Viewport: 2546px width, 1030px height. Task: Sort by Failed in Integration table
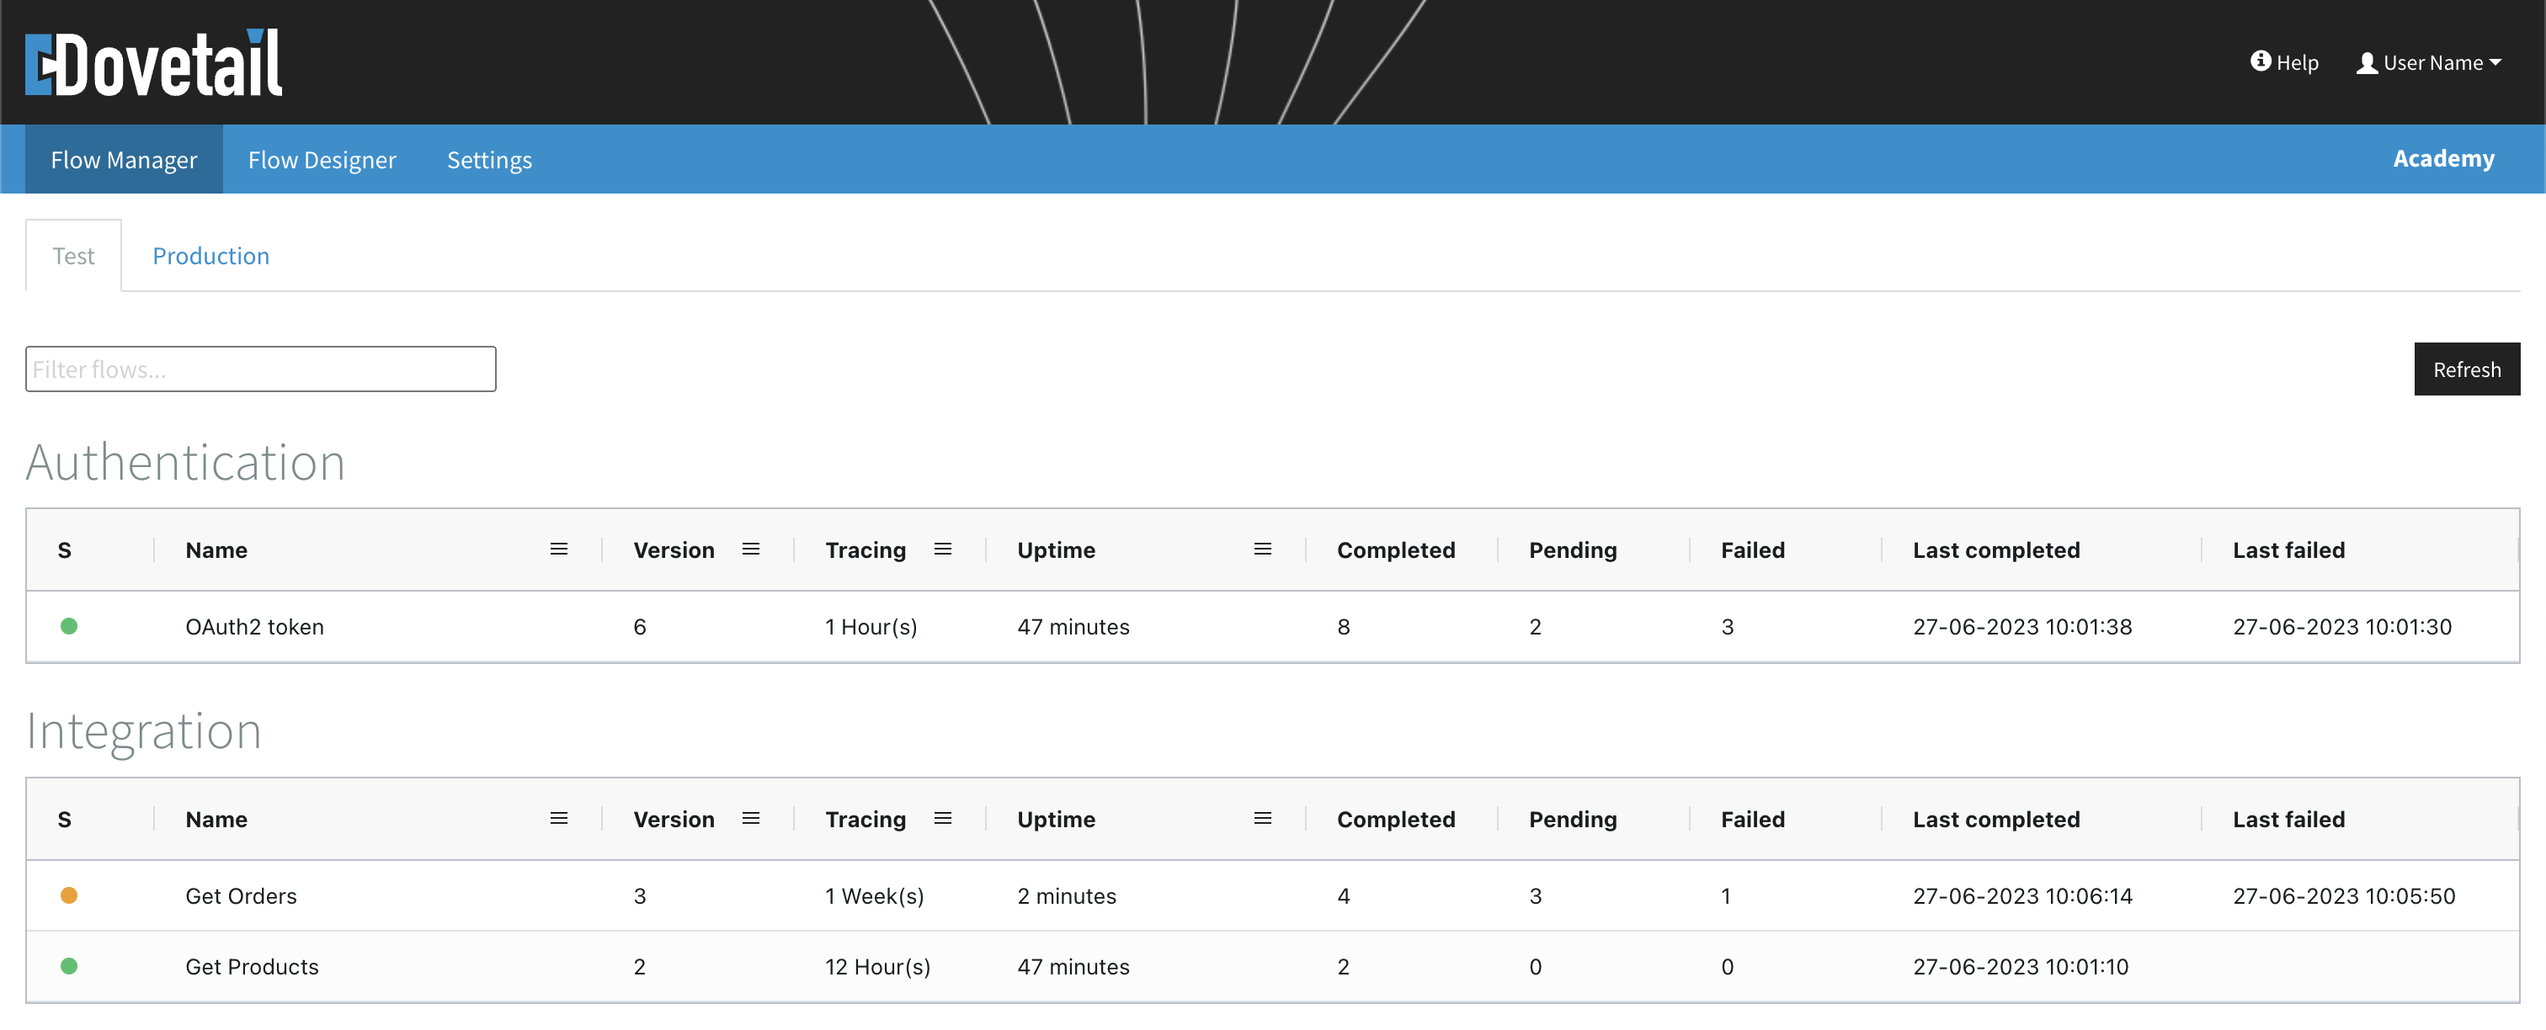tap(1752, 819)
